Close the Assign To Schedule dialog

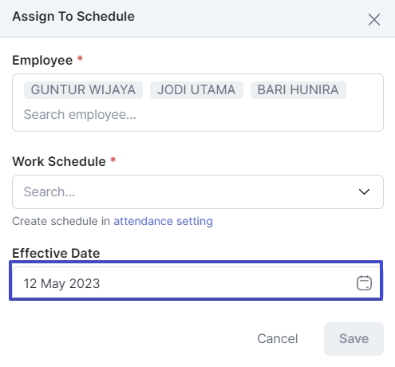tap(374, 20)
